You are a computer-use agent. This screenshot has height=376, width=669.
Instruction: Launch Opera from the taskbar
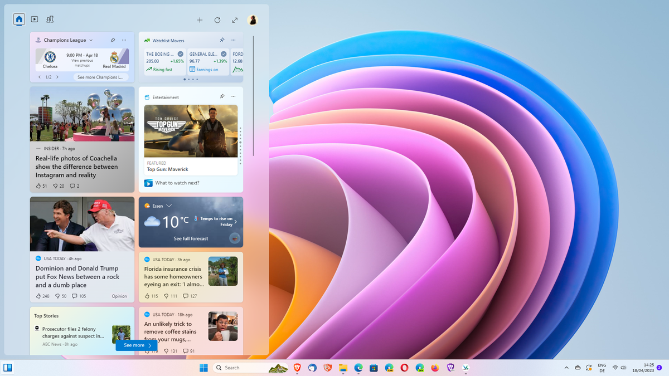pyautogui.click(x=404, y=368)
